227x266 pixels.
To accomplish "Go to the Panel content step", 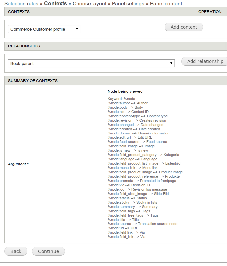I will (x=166, y=4).
